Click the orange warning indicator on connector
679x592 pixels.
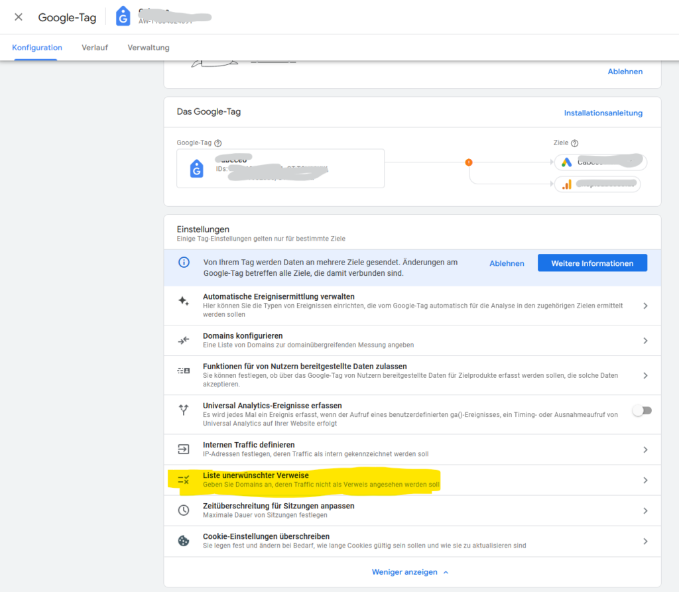(x=469, y=162)
